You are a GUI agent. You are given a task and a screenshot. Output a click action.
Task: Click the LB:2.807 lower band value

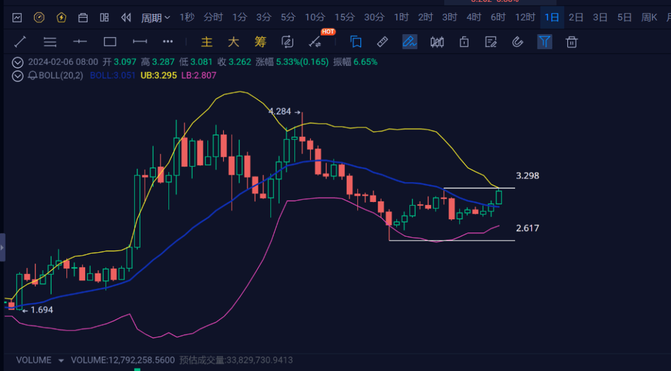pos(199,75)
